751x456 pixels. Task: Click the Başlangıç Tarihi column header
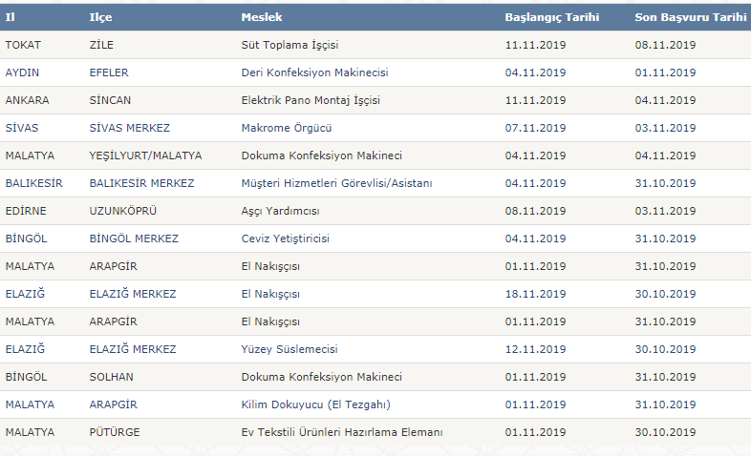(551, 17)
